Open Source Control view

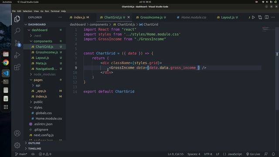(17, 43)
